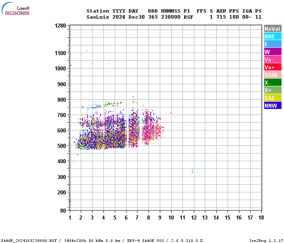Viewport: 284px width, 243px height.
Task: Click the RSF program value
Action: (x=189, y=17)
